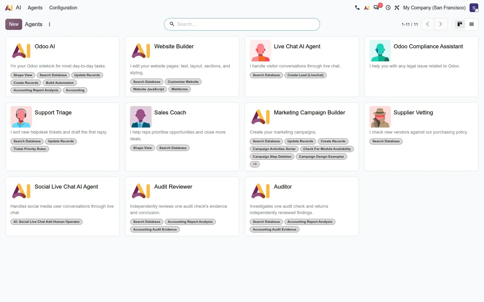This screenshot has width=484, height=302.
Task: Open the user avatar menu
Action: (x=474, y=8)
